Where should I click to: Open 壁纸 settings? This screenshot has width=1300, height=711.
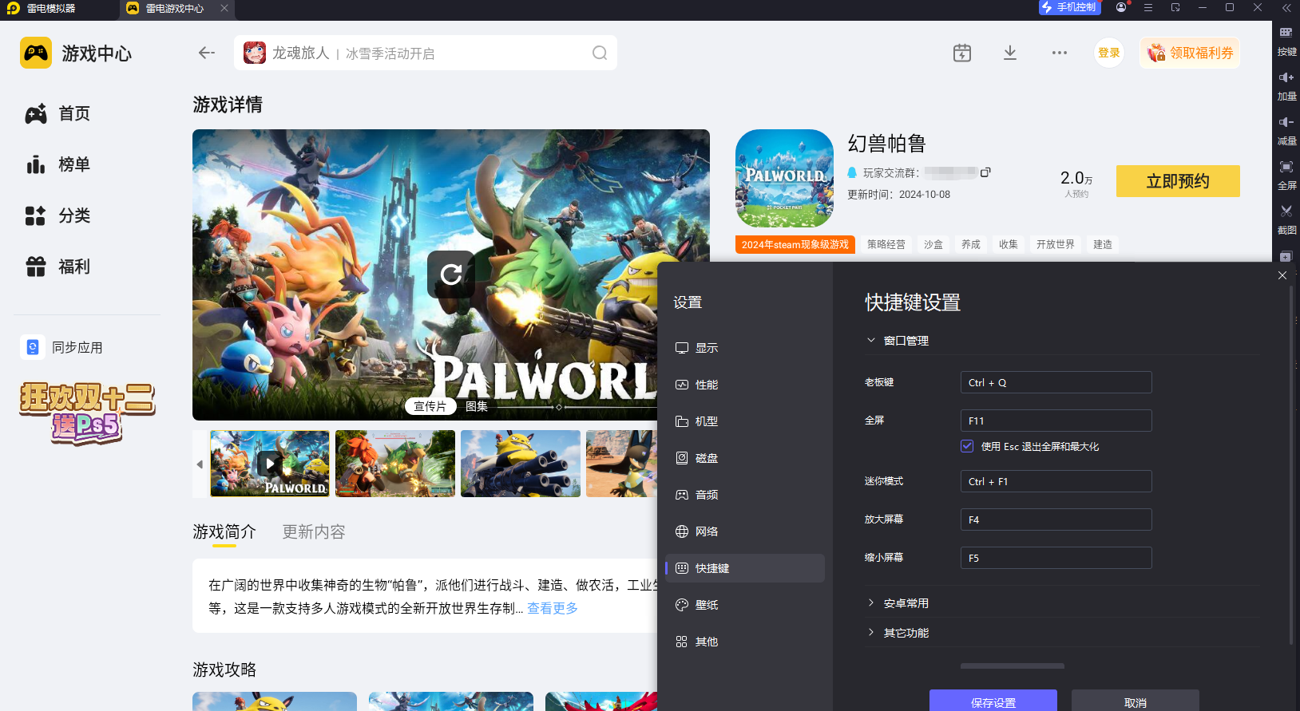pos(745,605)
